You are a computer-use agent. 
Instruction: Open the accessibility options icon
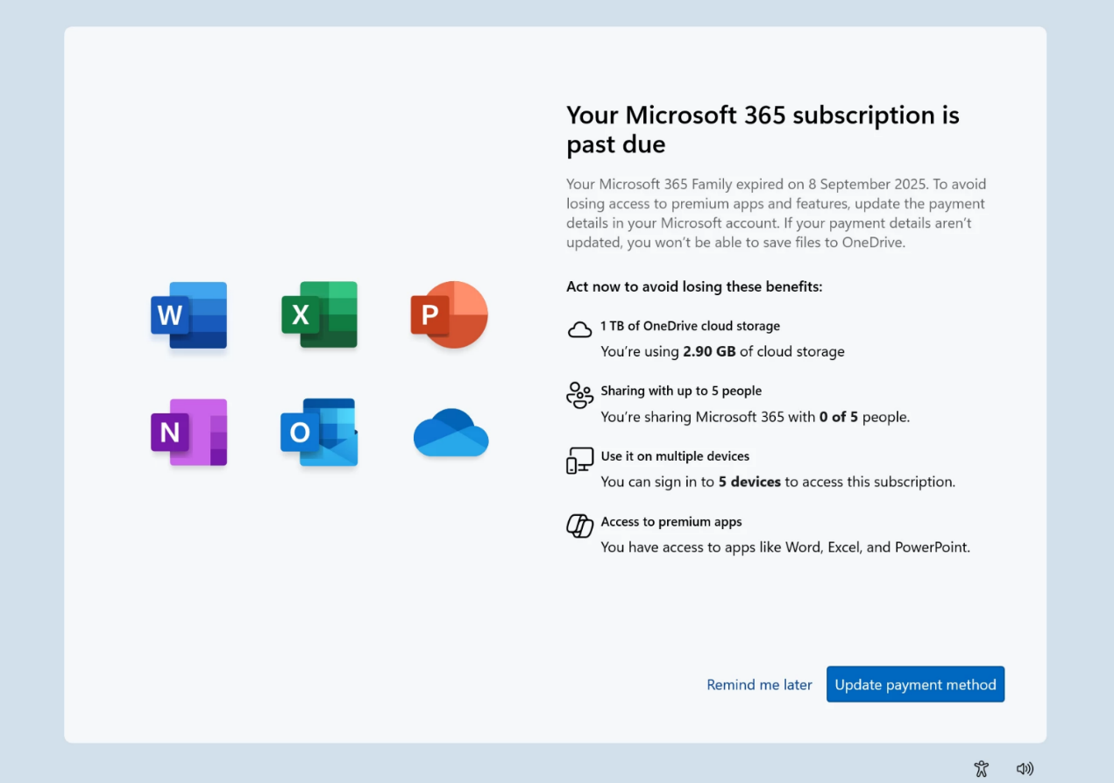[982, 769]
